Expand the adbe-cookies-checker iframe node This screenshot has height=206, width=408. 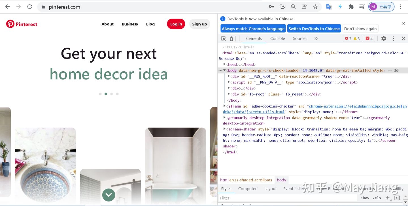[x=224, y=106]
